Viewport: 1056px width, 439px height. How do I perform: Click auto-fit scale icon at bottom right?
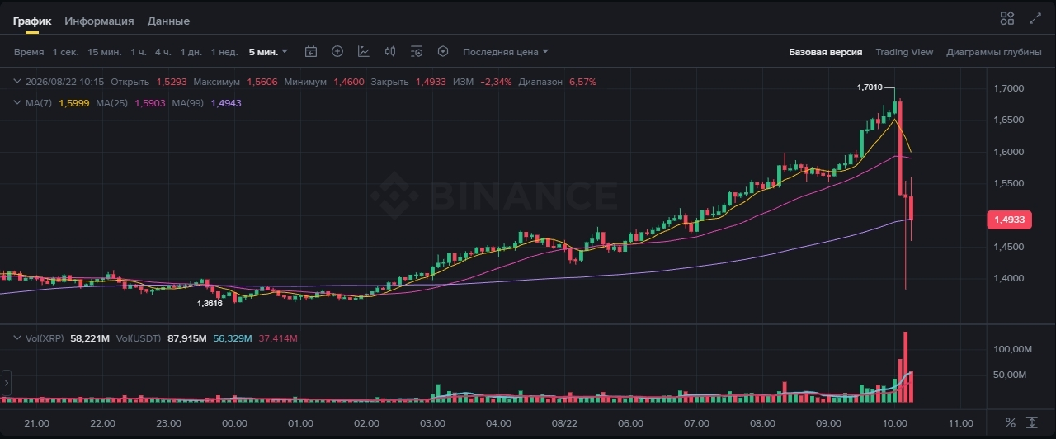[x=1032, y=422]
